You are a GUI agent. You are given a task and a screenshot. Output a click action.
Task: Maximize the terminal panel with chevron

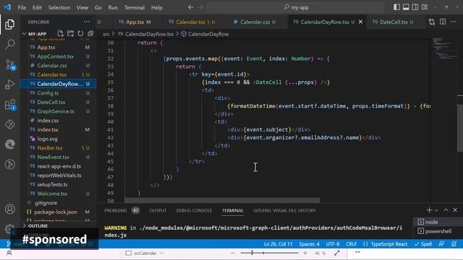(x=446, y=210)
